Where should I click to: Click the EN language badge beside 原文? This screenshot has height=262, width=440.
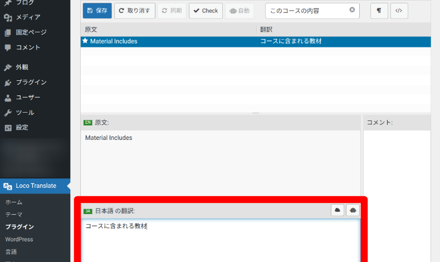point(88,123)
